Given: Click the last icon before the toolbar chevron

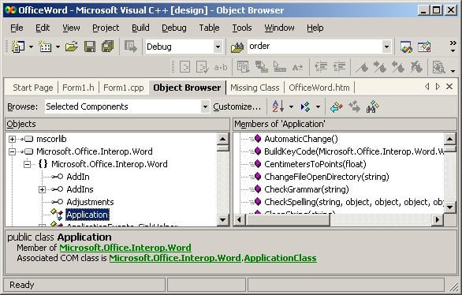Looking at the screenshot, I should tap(424, 47).
